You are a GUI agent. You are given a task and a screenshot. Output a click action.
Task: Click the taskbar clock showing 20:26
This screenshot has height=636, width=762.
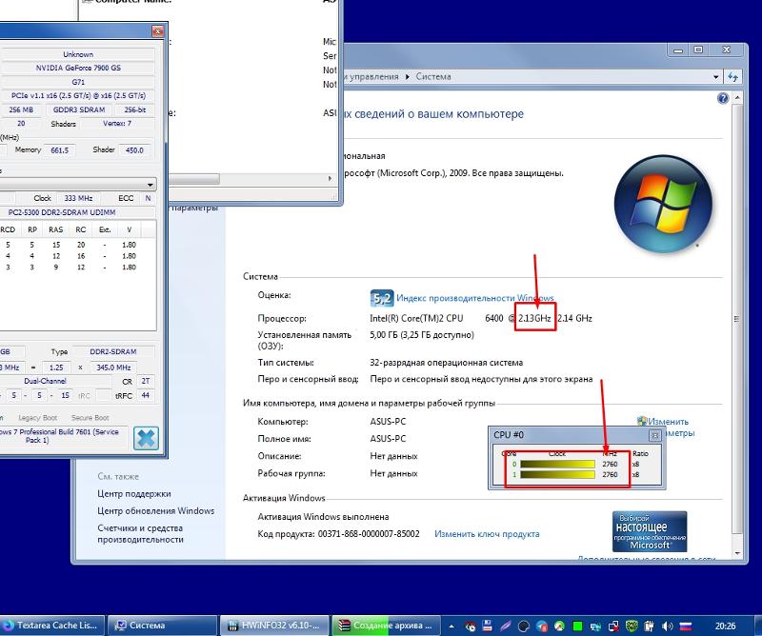click(x=725, y=626)
